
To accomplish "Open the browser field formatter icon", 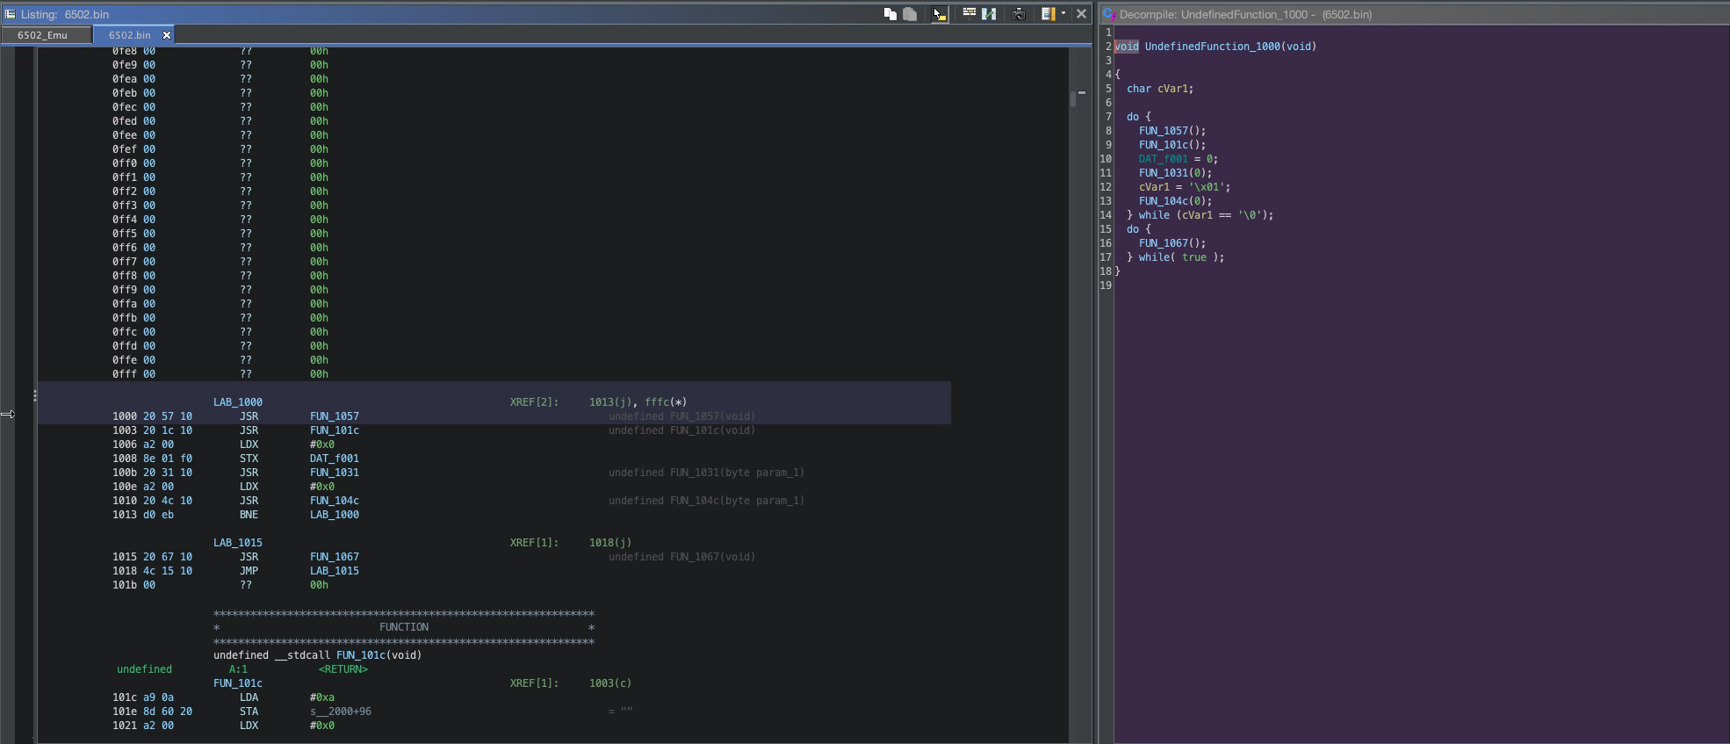I will (970, 14).
